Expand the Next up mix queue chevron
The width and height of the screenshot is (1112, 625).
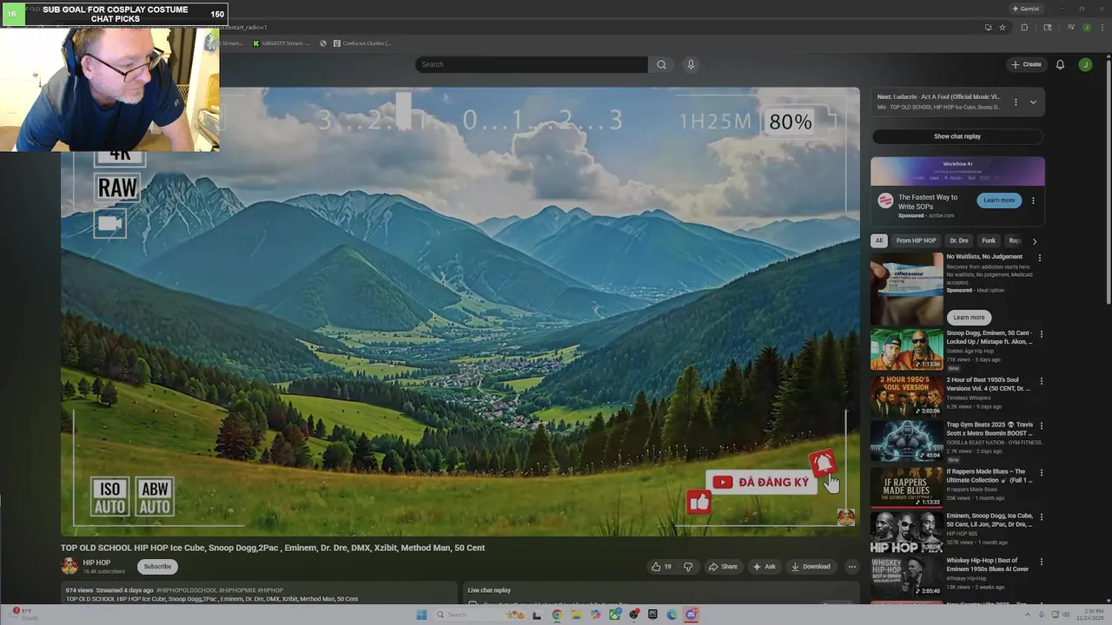click(1033, 102)
